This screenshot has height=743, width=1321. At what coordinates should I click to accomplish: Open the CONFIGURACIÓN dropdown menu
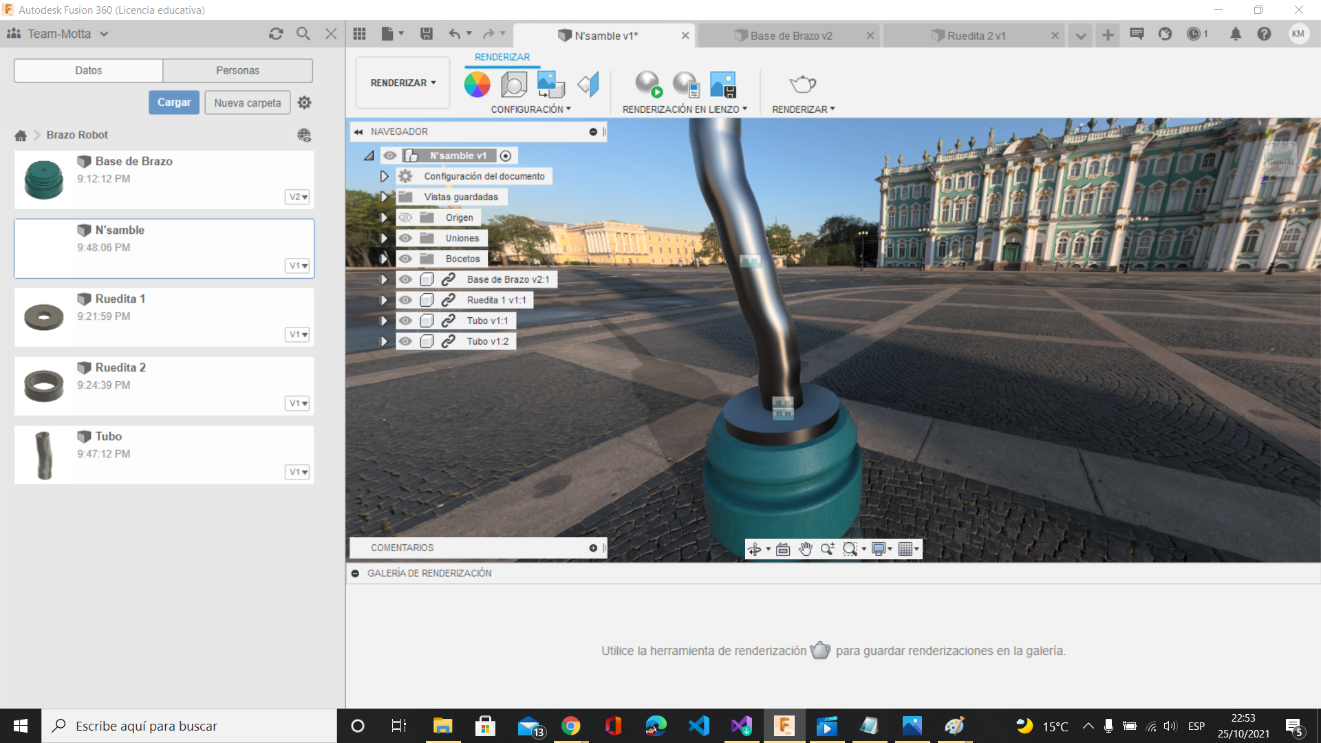[530, 109]
